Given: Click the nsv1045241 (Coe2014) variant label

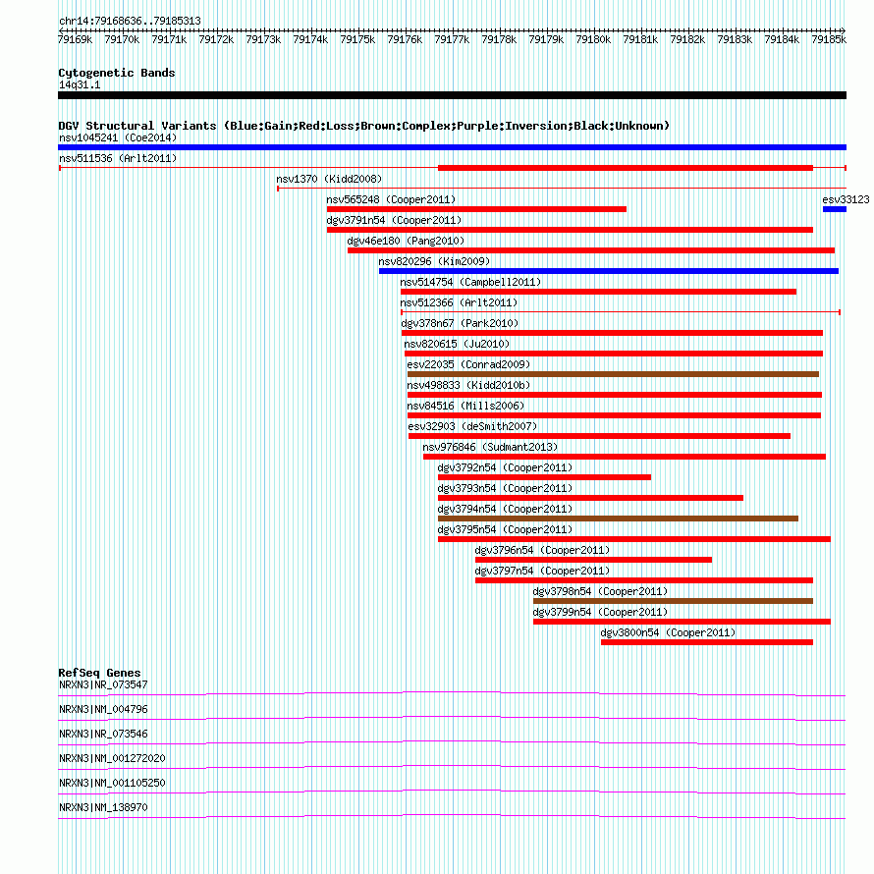Looking at the screenshot, I should [x=118, y=137].
